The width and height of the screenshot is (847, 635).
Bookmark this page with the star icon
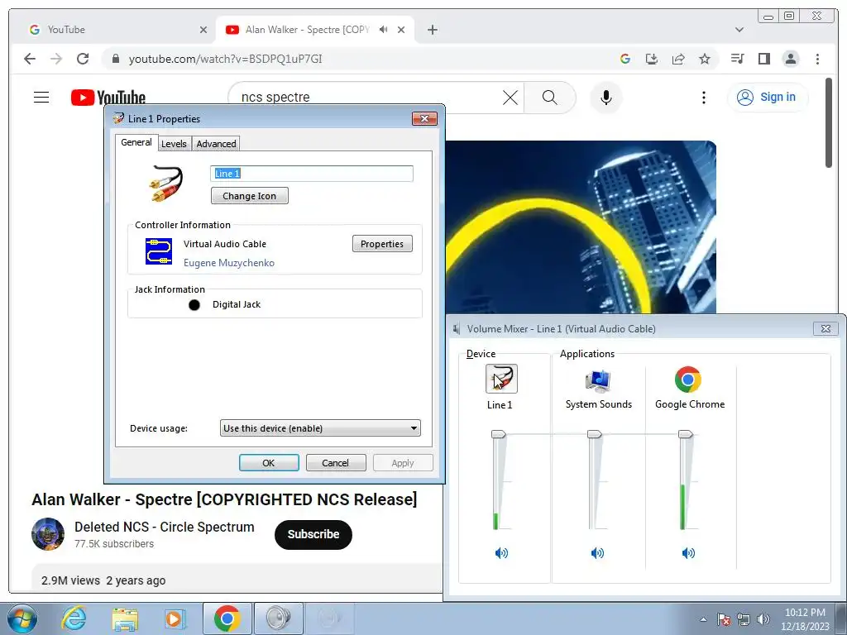pyautogui.click(x=705, y=59)
